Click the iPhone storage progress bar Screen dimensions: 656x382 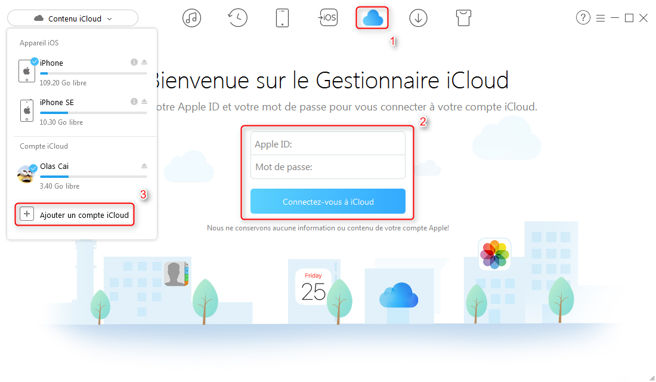[93, 73]
